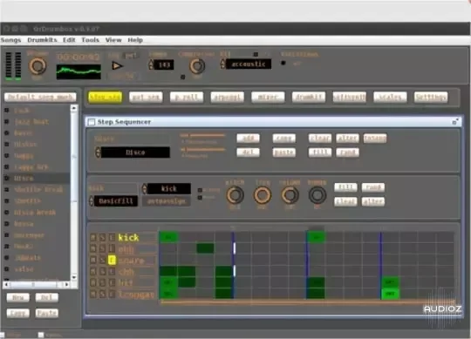
Task: Click the green waveform display
Action: click(78, 71)
